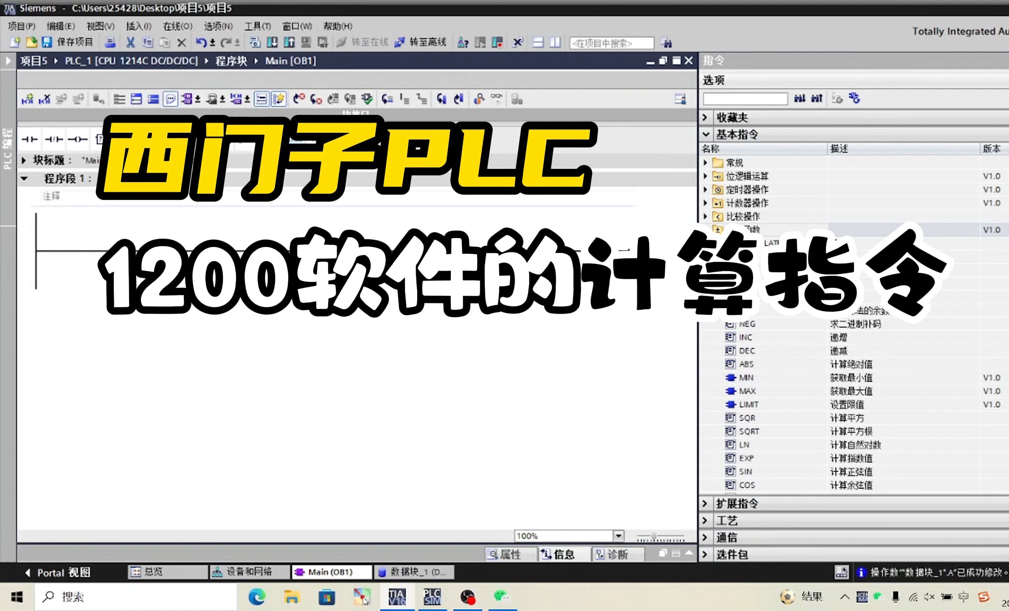Open the zoom 100% dropdown arrow
The image size is (1009, 611).
(618, 536)
